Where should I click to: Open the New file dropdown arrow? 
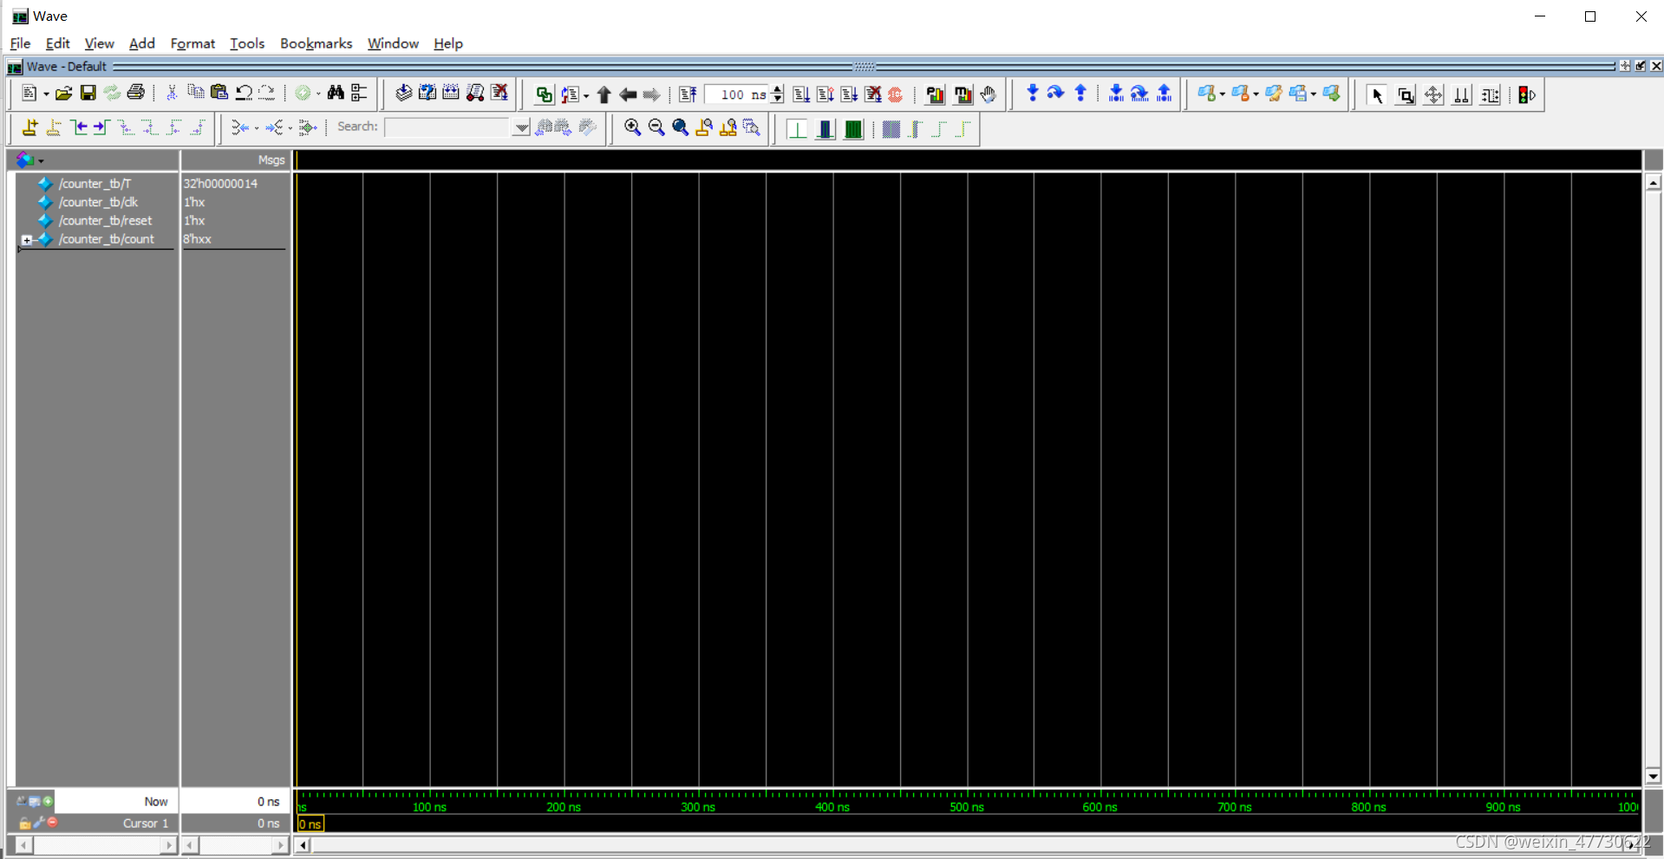click(x=45, y=94)
